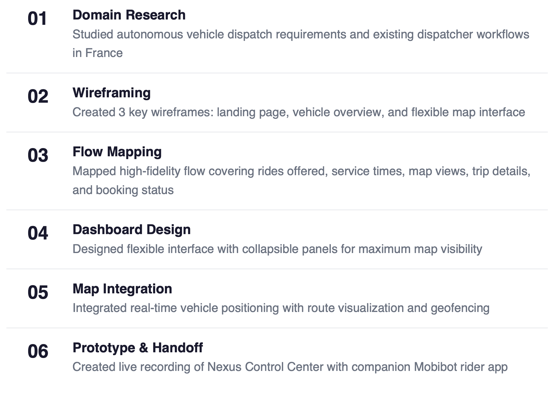Click the divider line above Prototype & Handoff
555x396 pixels.
(x=277, y=328)
